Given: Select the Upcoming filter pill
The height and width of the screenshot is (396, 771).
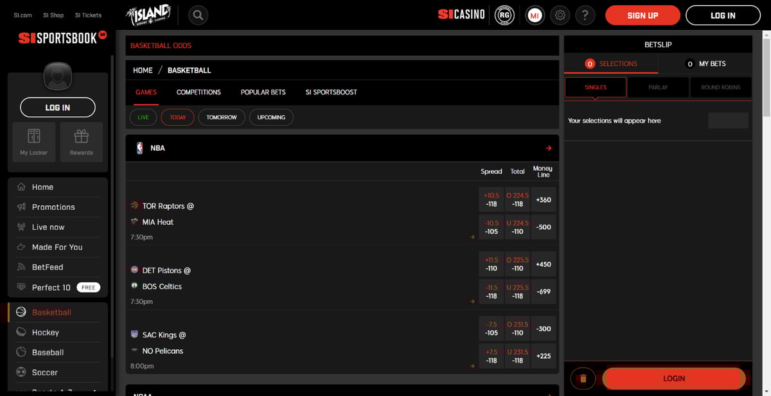Looking at the screenshot, I should click(271, 117).
